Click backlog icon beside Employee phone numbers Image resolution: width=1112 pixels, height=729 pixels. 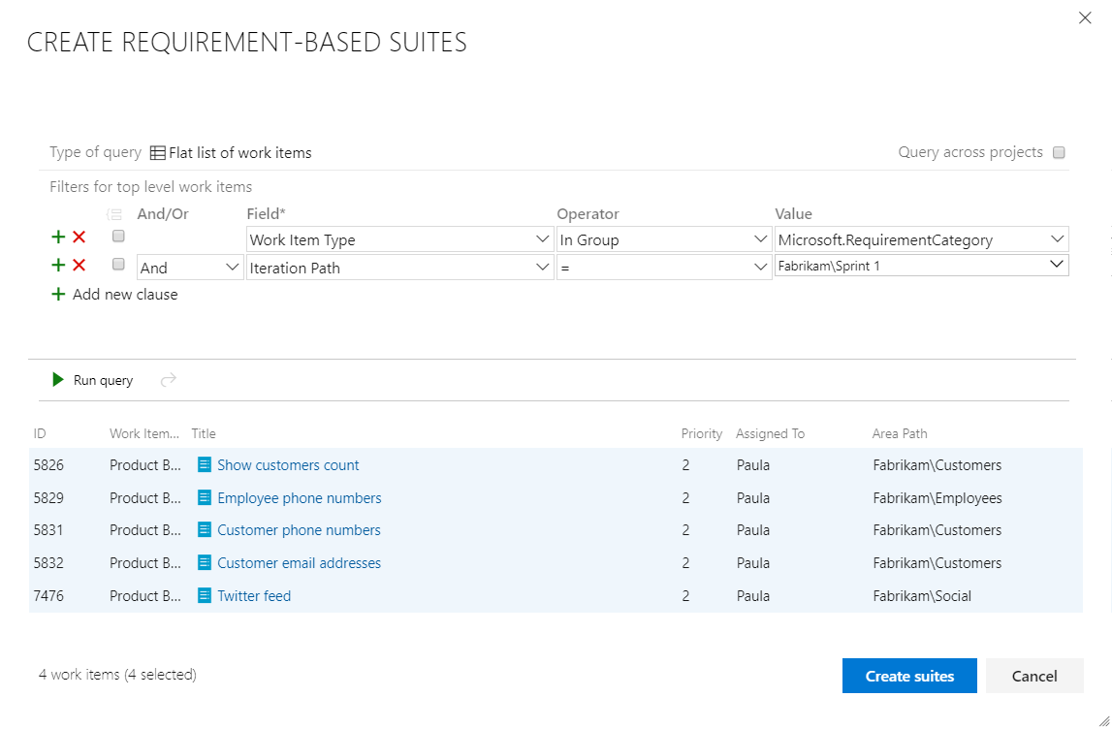click(205, 498)
